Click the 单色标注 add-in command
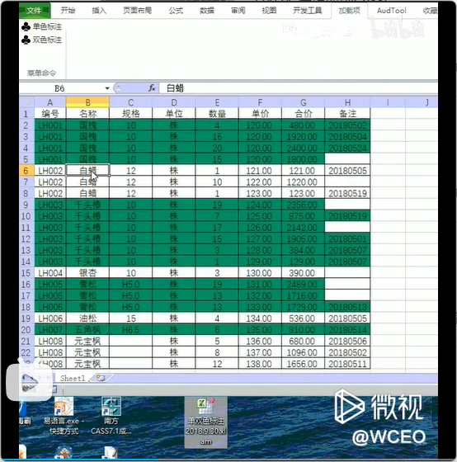The image size is (457, 462). pos(41,26)
